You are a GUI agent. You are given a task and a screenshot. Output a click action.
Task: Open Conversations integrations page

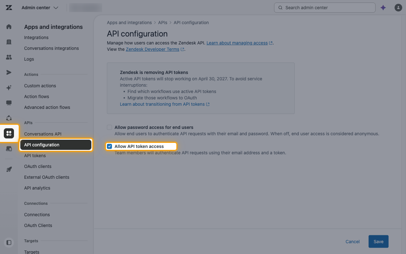pos(51,48)
